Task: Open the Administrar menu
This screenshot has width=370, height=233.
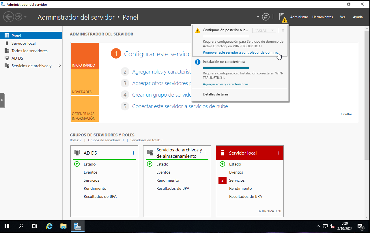Action: (x=299, y=17)
